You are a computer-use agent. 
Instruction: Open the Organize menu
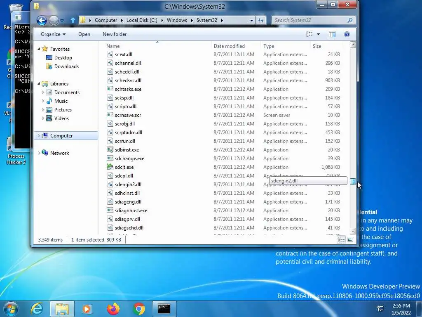53,34
